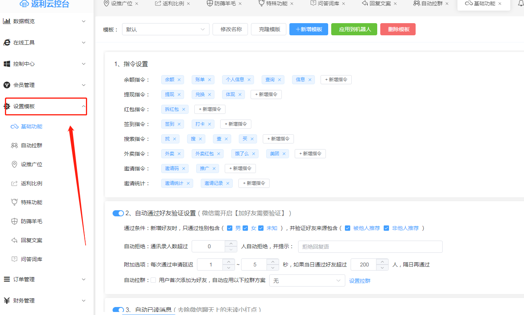Add new command in 搜索指令 row
524x315 pixels.
(278, 139)
